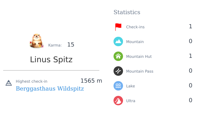Click the Check-ins label
Image resolution: width=205 pixels, height=121 pixels.
pos(135,27)
